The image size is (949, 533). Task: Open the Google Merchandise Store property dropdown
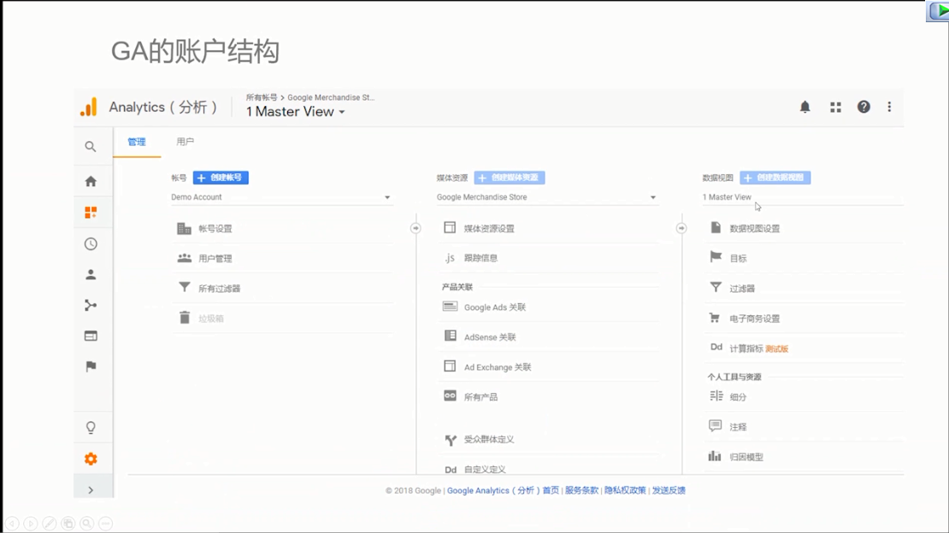547,197
